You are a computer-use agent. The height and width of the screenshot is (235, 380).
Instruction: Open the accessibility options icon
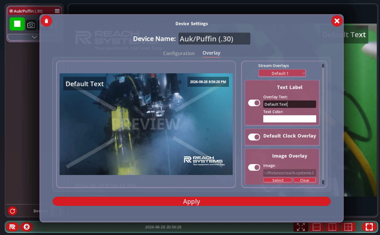coord(27,227)
